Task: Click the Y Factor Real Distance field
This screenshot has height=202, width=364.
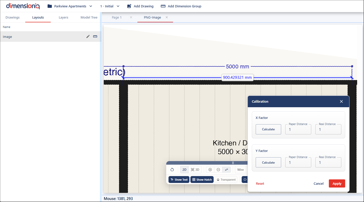Action: click(x=328, y=163)
